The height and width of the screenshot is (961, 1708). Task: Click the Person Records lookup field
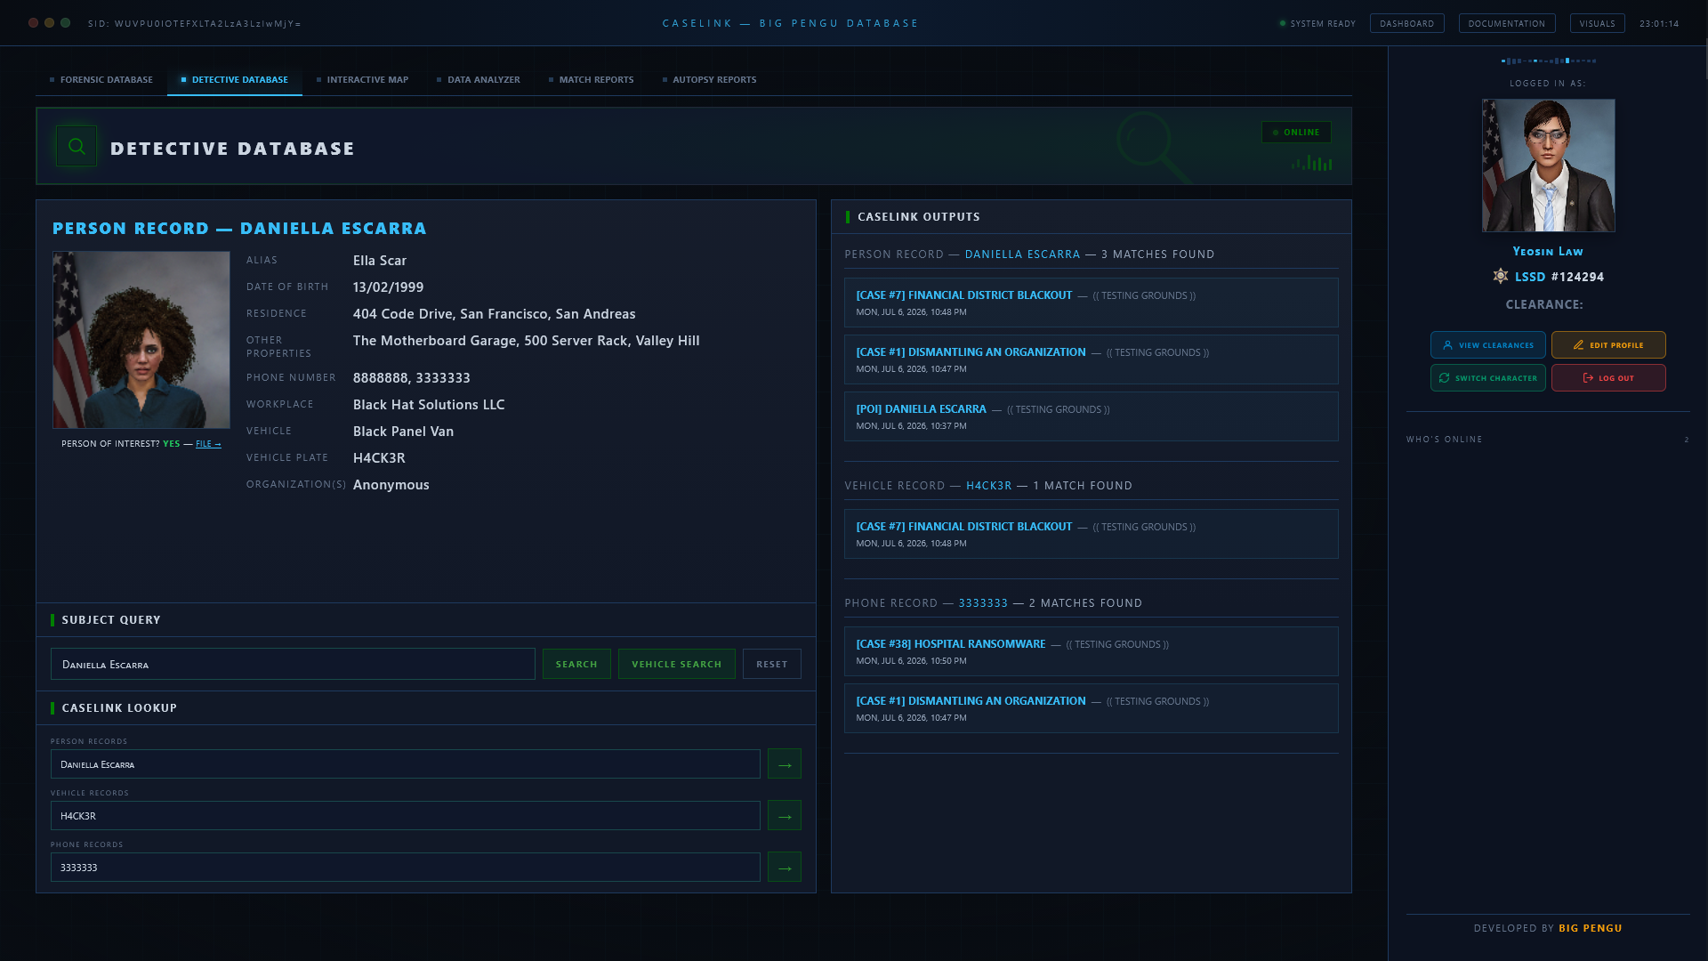[x=406, y=764]
